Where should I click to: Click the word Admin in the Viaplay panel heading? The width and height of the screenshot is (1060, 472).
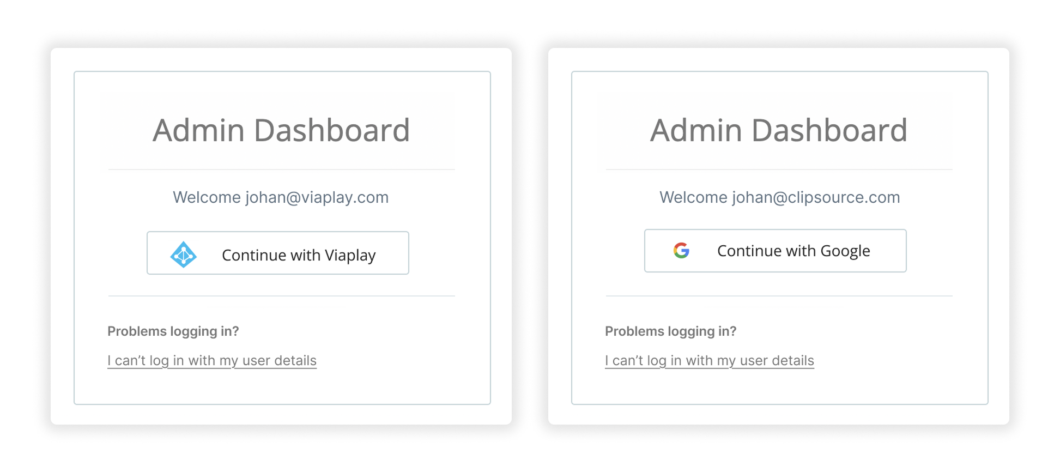point(198,131)
